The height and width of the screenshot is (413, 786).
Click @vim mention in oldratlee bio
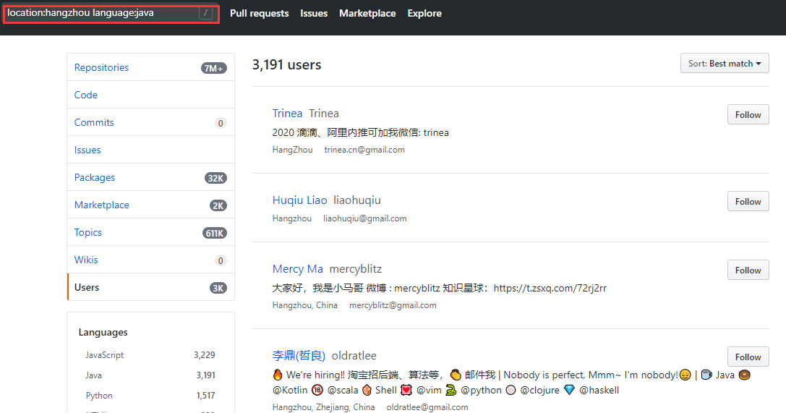pyautogui.click(x=429, y=390)
